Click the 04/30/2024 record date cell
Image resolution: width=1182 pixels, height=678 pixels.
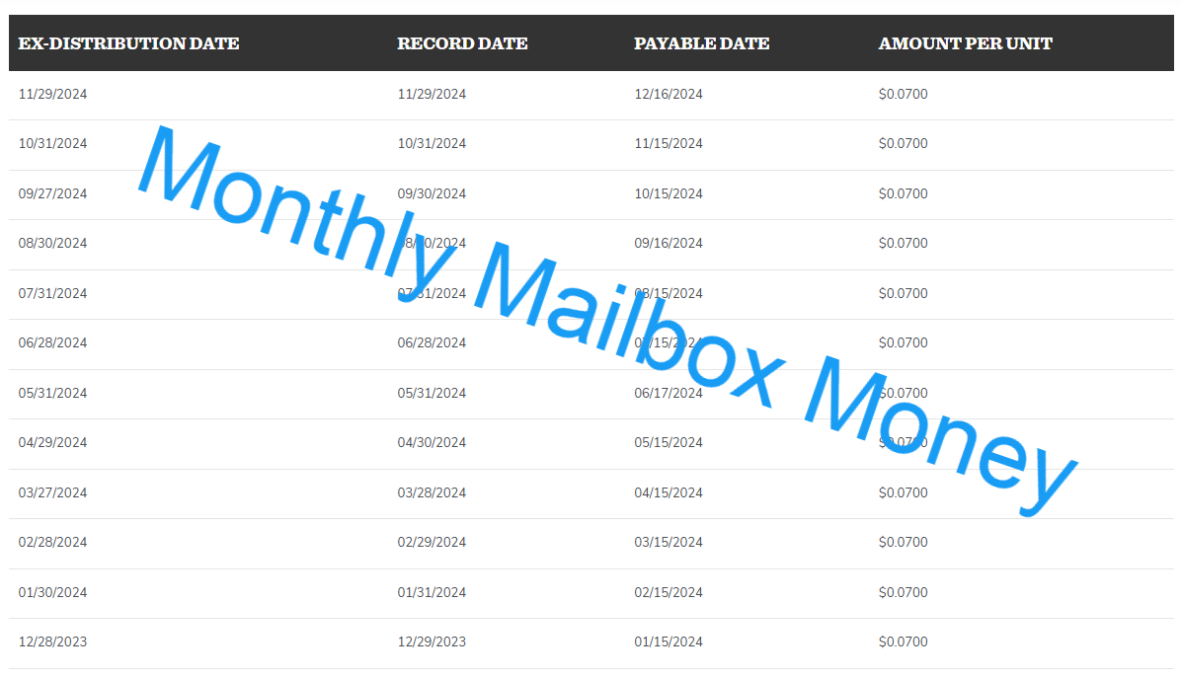[432, 442]
